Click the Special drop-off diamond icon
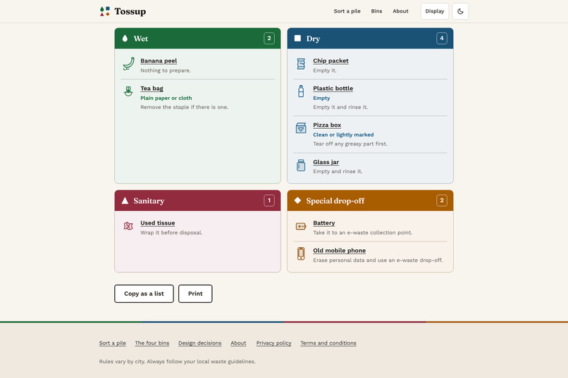This screenshot has width=568, height=378. click(x=297, y=201)
